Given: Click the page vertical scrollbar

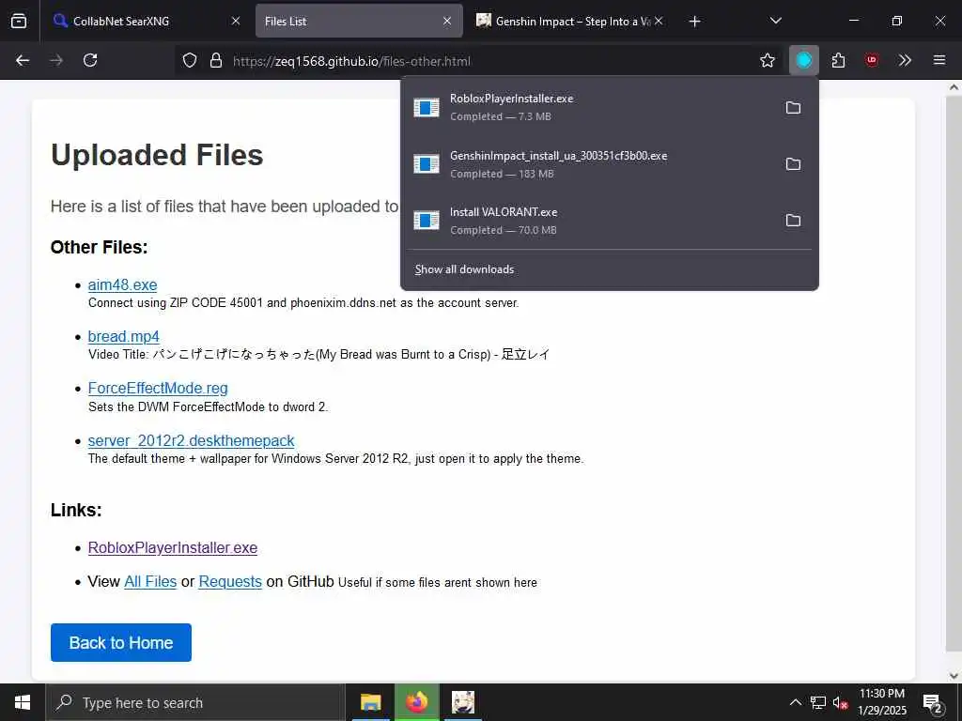Looking at the screenshot, I should tap(954, 374).
